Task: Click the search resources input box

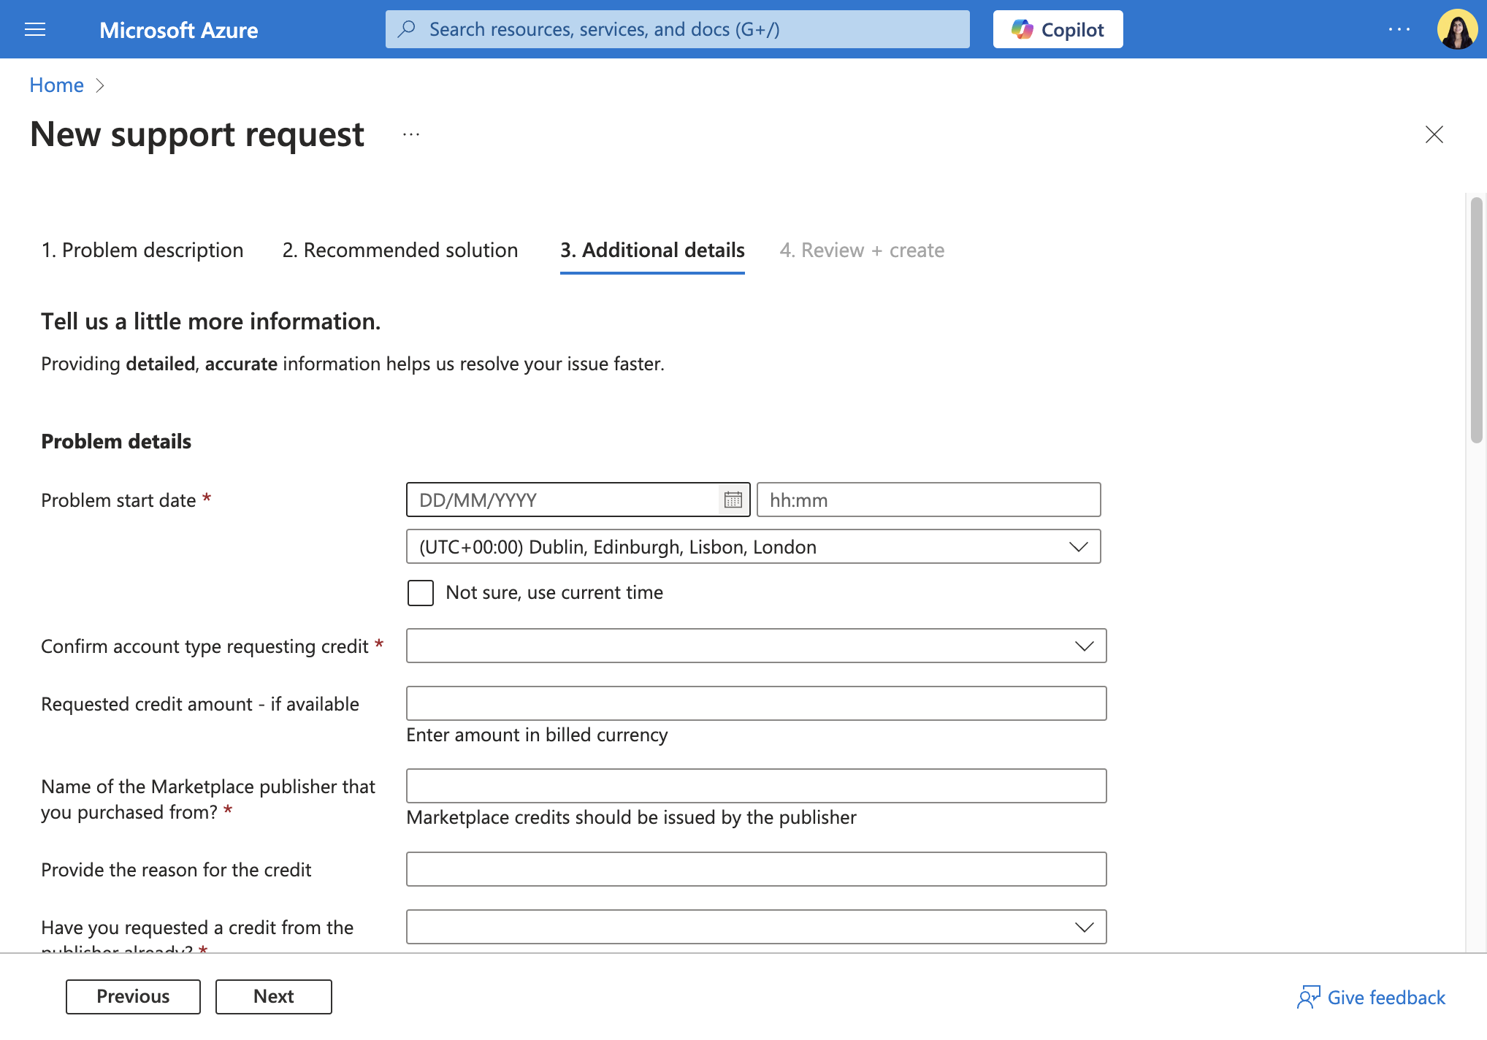Action: [x=678, y=29]
